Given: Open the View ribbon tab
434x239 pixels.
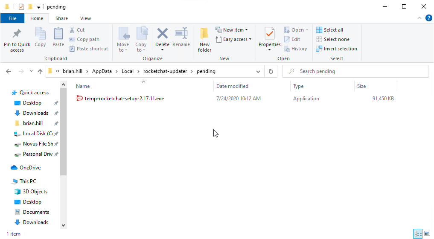Looking at the screenshot, I should click(x=85, y=18).
